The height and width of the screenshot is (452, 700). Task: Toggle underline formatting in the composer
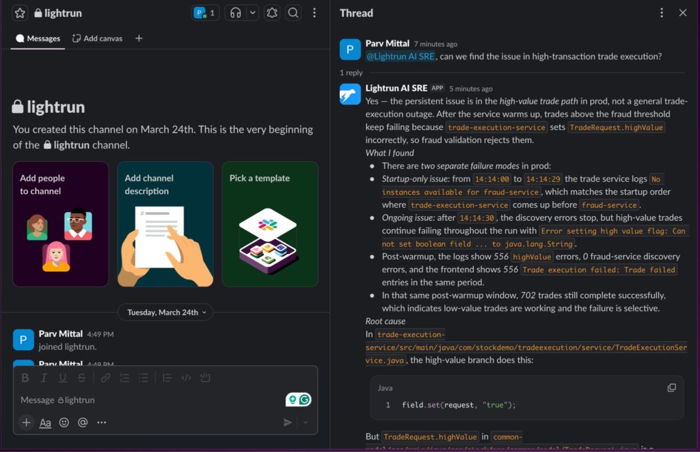point(62,377)
